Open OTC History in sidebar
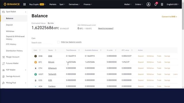 (x=11, y=44)
